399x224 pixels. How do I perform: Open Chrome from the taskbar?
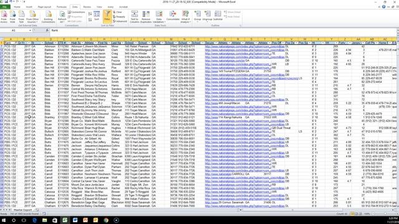106,220
